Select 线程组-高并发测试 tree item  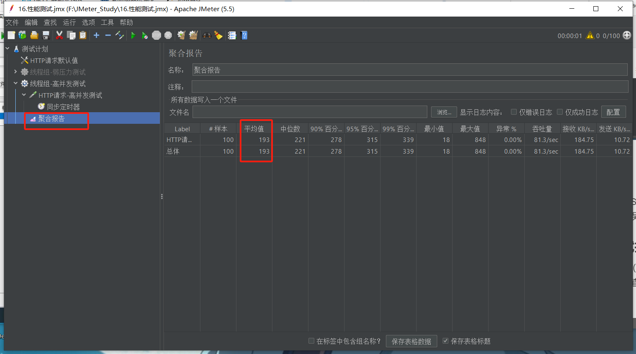tap(58, 84)
